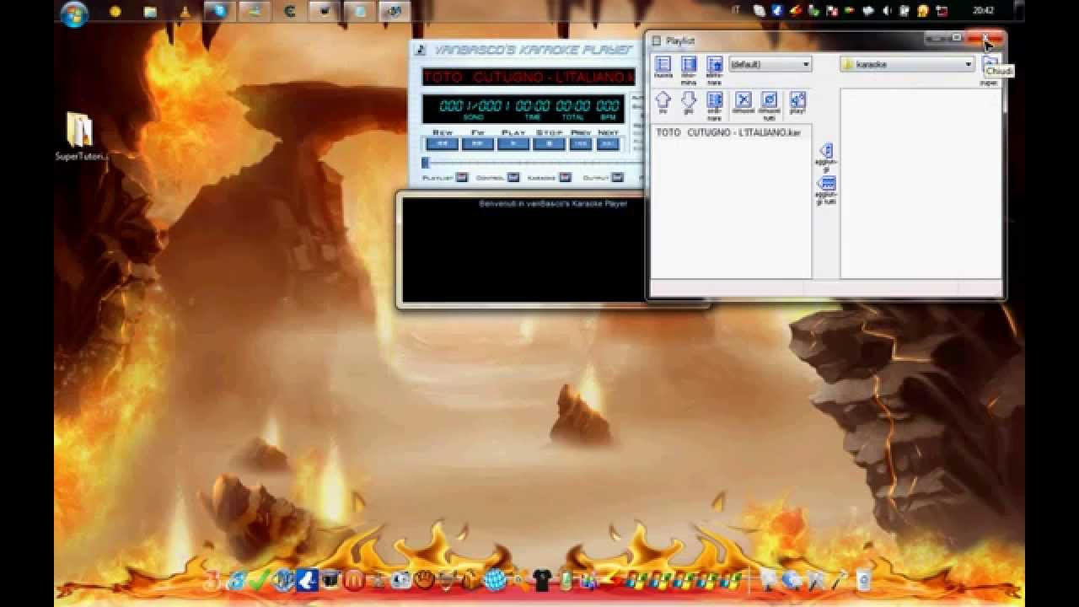
Task: Click the black t-shirt dock icon
Action: pyautogui.click(x=541, y=581)
